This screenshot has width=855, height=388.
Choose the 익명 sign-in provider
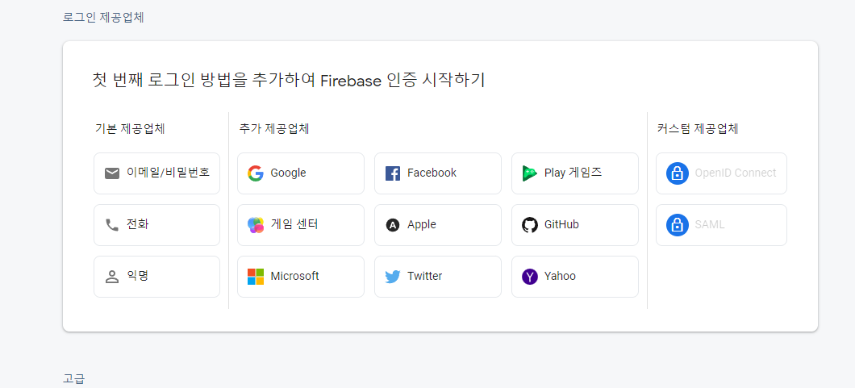(157, 277)
